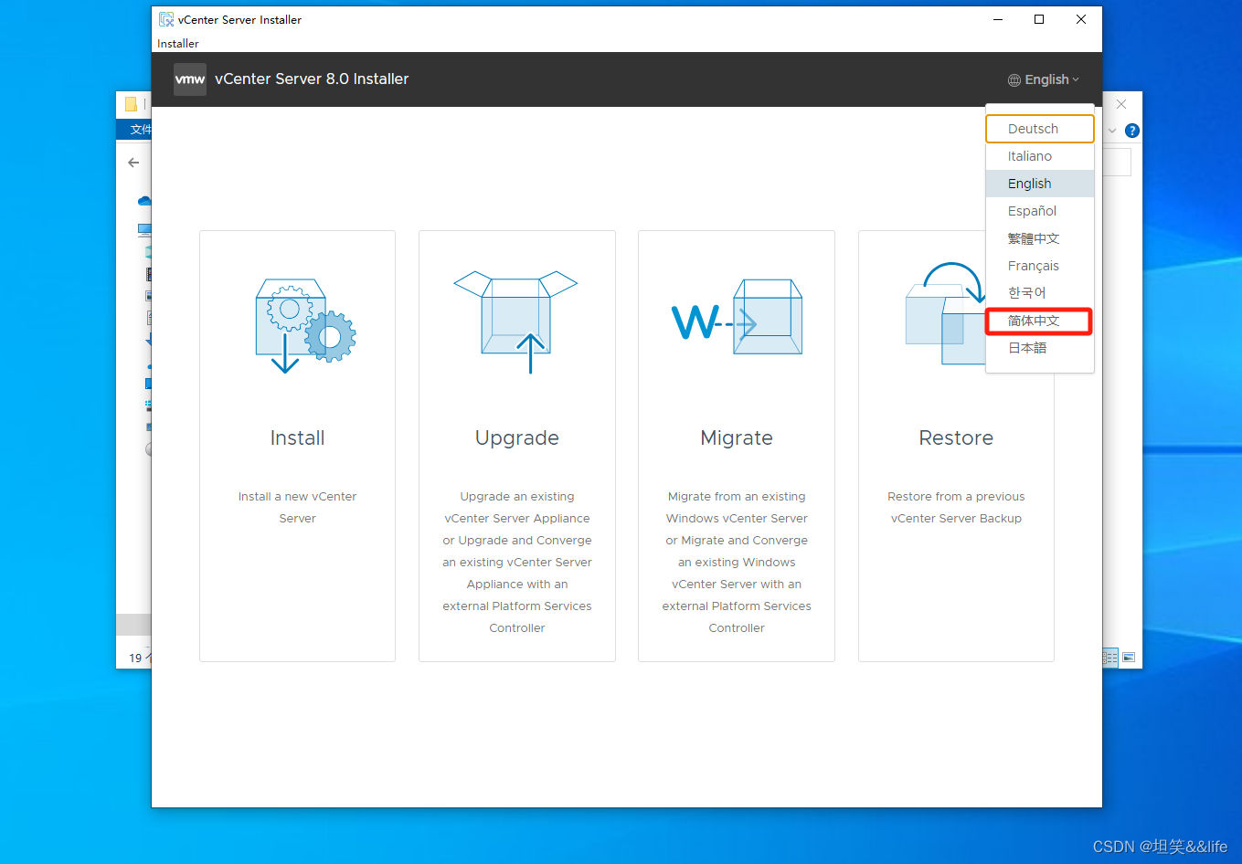The height and width of the screenshot is (864, 1242).
Task: Click 'vCenter Server 8.0 Installer' header title
Action: click(x=312, y=79)
